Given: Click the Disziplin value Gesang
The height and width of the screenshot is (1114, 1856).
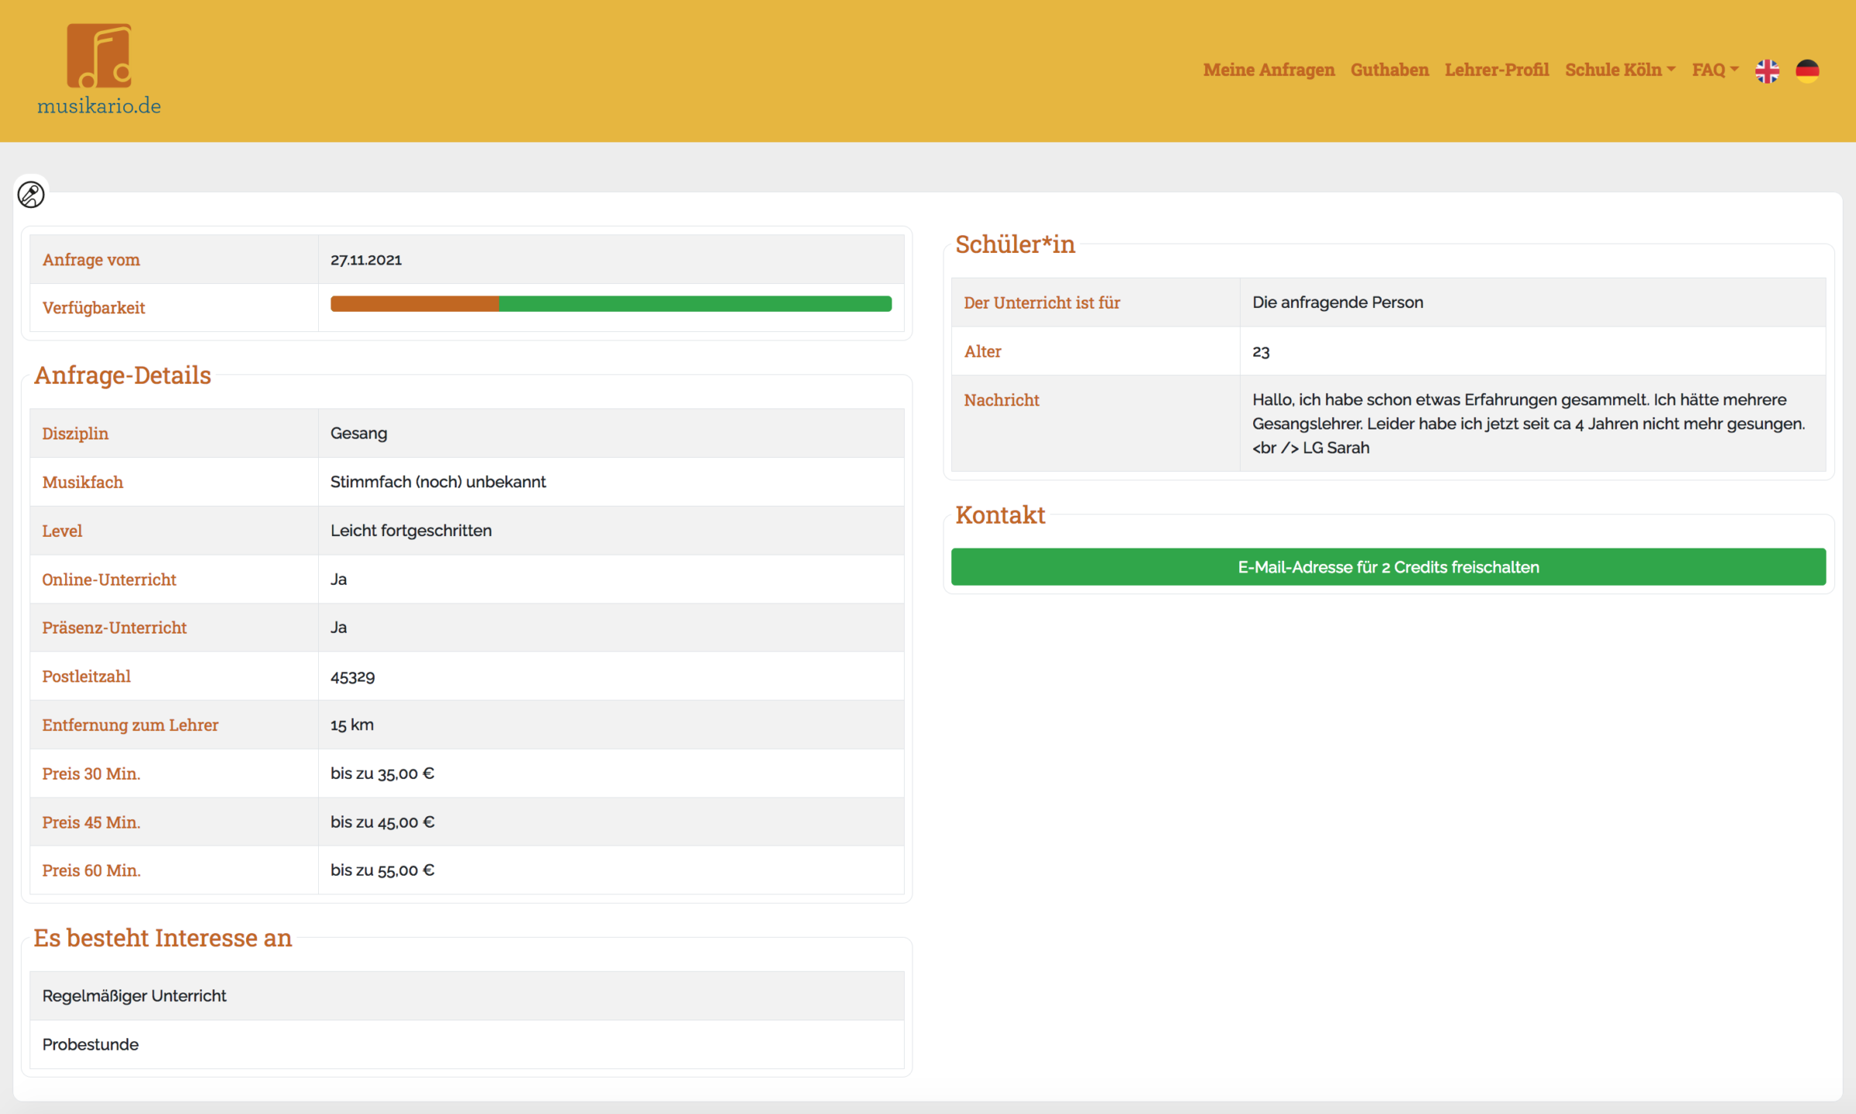Looking at the screenshot, I should click(x=359, y=433).
